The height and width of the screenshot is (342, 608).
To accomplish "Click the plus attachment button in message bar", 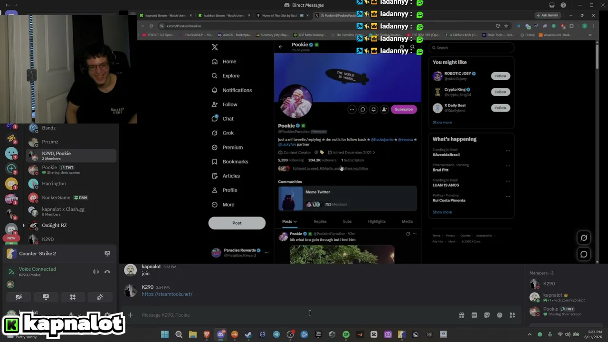I will [x=130, y=315].
